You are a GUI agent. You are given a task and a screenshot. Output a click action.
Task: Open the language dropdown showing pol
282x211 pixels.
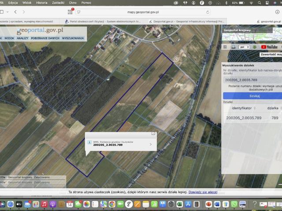pos(244,47)
